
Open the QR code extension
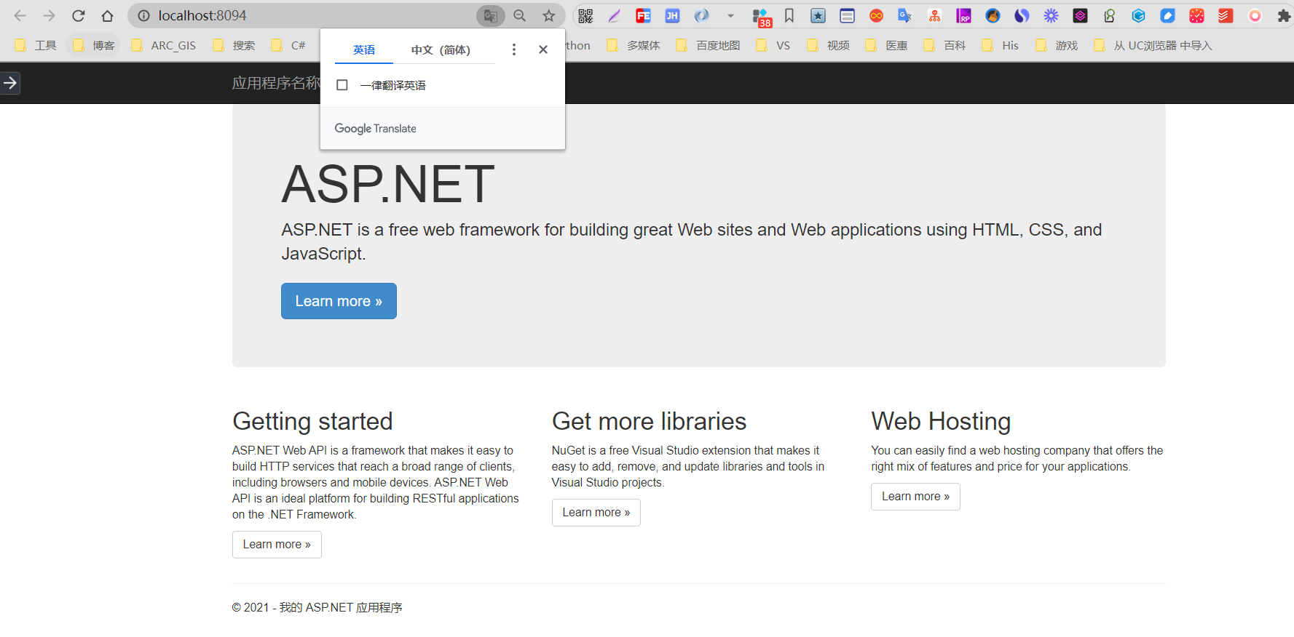pyautogui.click(x=585, y=15)
